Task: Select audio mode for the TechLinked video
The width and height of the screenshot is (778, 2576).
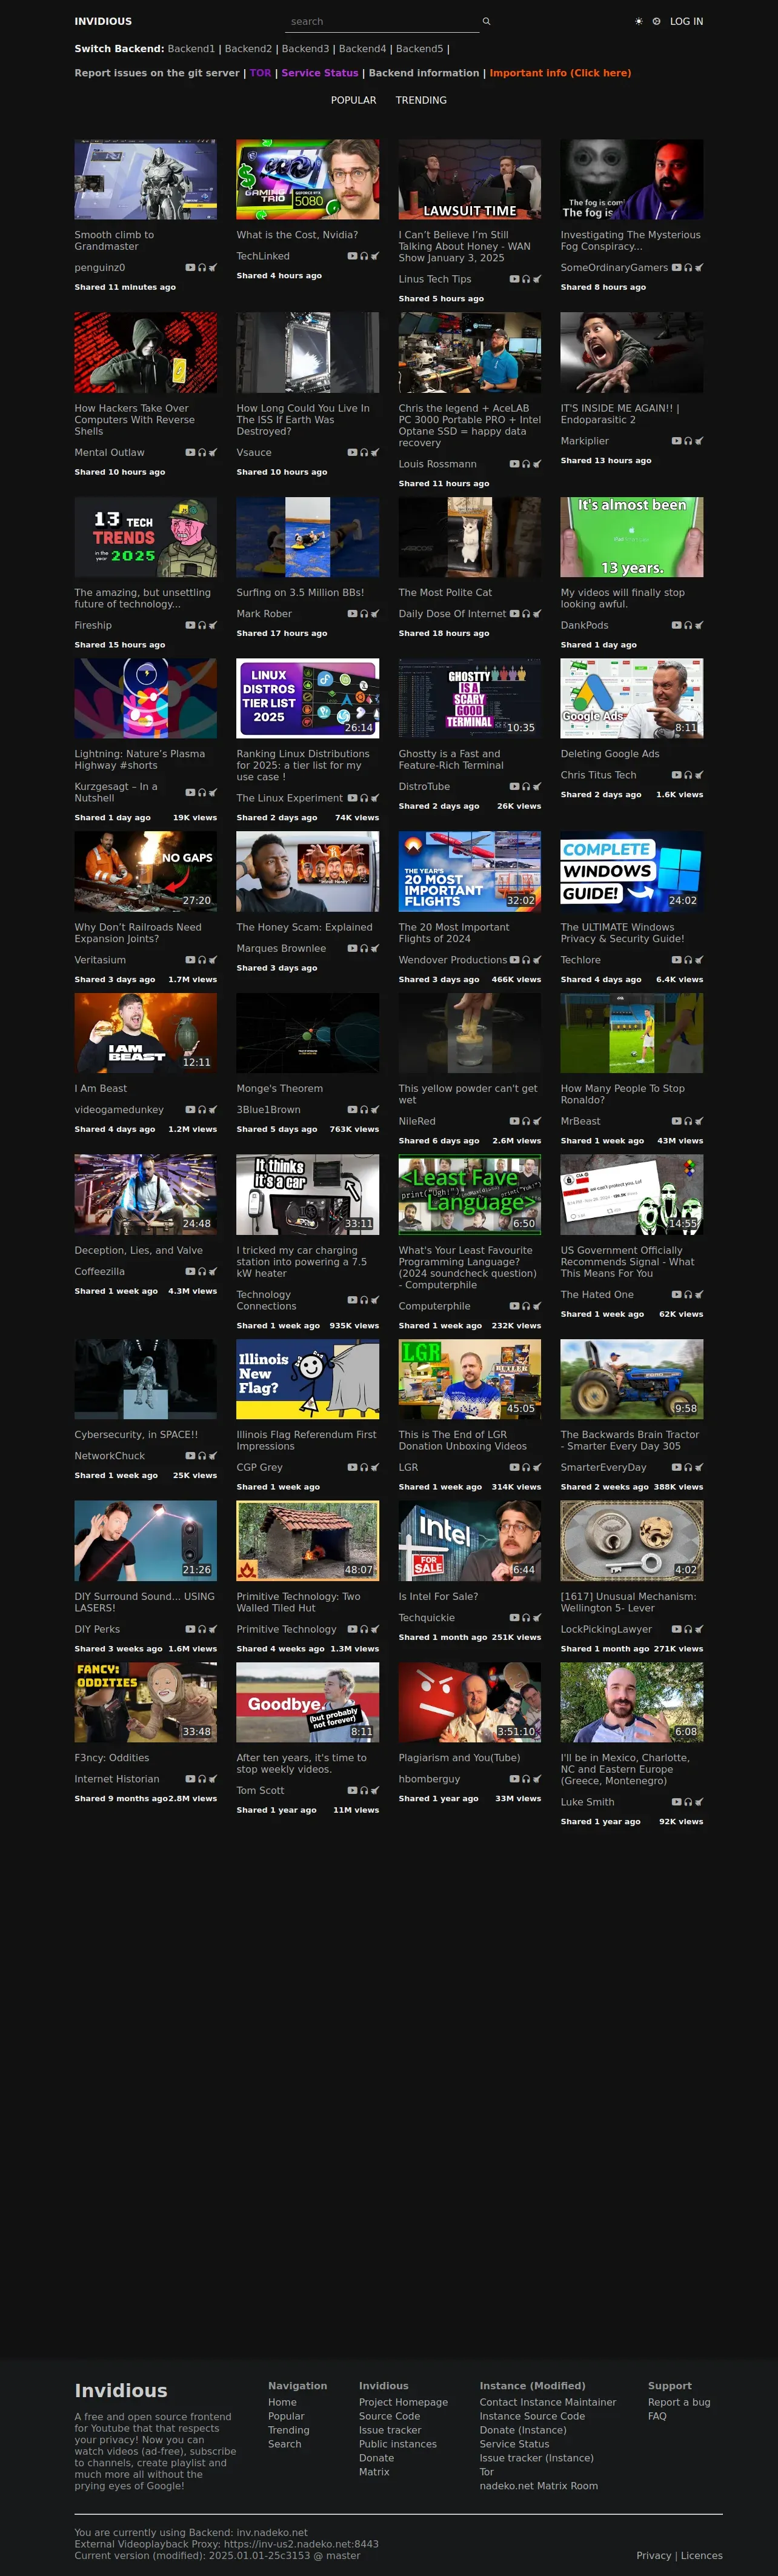Action: (x=364, y=256)
